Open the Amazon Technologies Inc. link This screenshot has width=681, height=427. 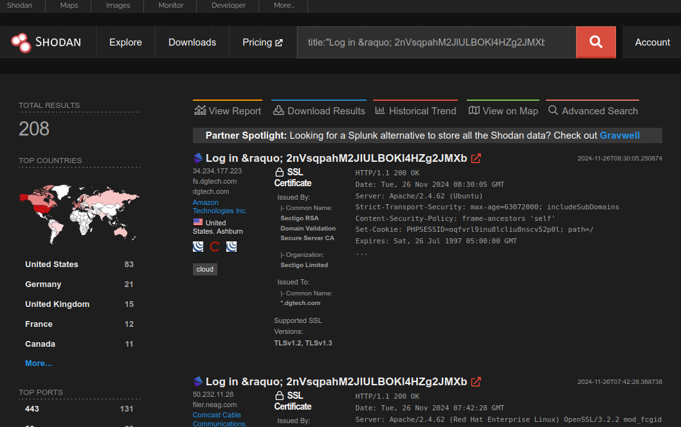[219, 205]
